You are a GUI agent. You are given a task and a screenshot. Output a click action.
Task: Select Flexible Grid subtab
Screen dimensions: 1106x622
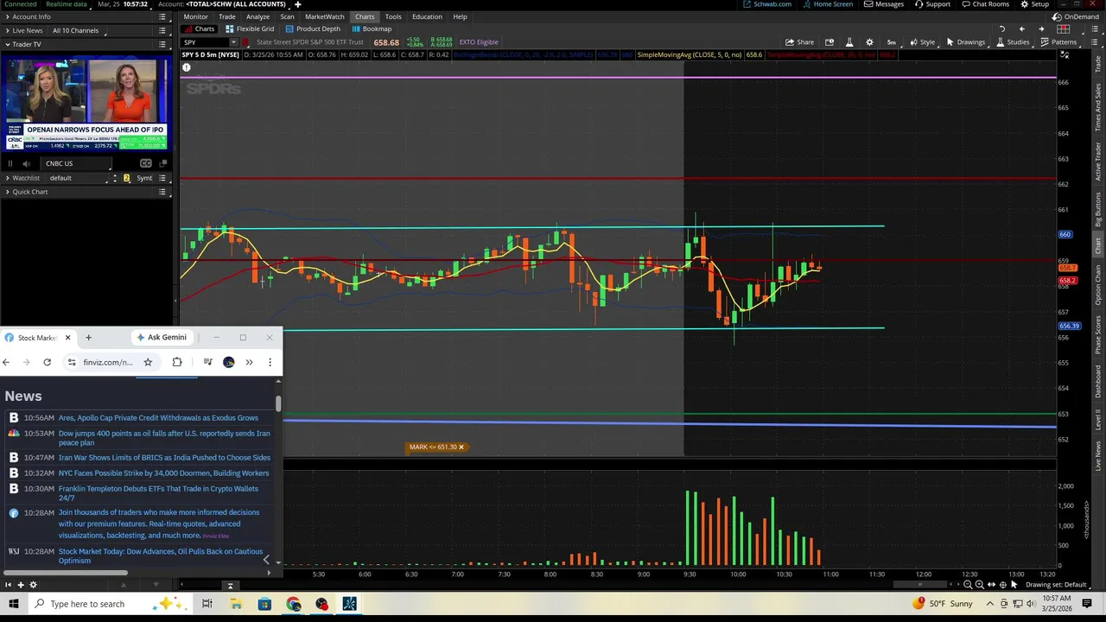point(250,29)
